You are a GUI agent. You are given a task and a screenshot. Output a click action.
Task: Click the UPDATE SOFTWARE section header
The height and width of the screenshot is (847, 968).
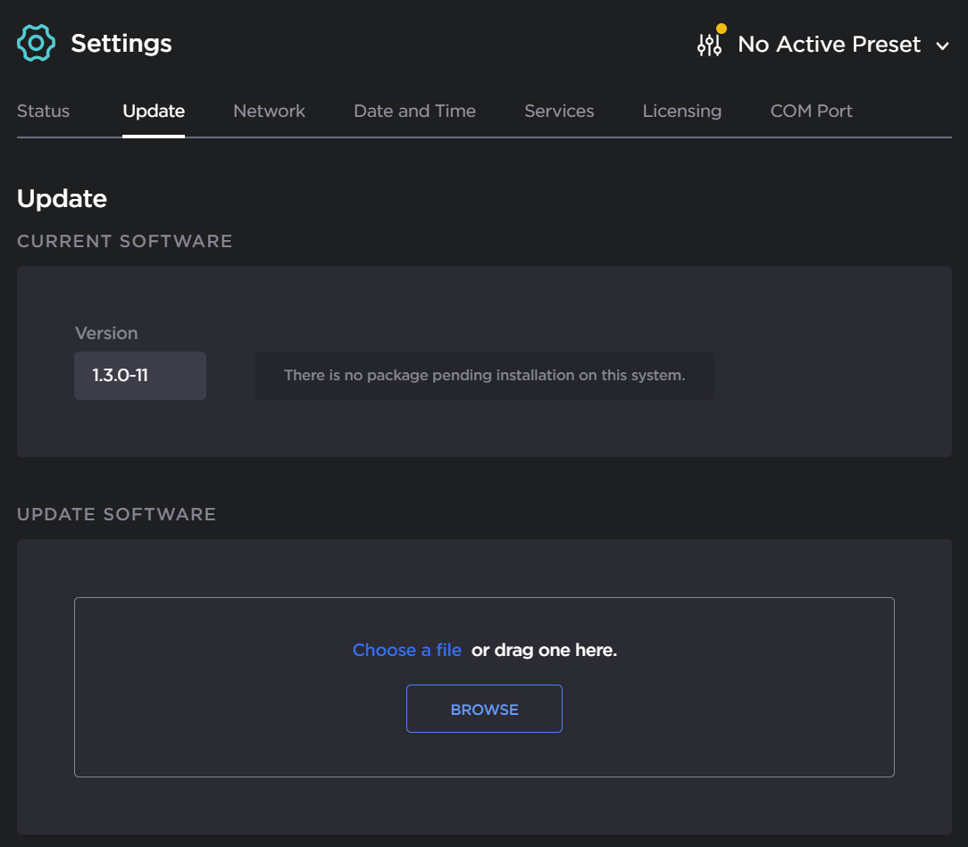click(x=116, y=515)
